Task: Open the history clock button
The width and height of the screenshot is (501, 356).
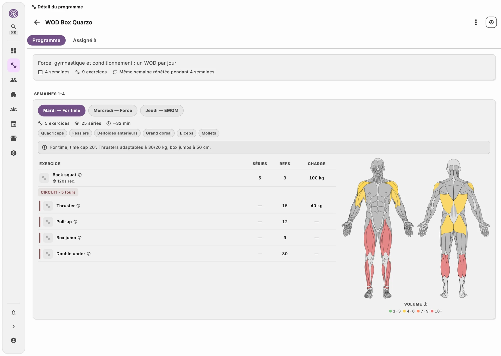Action: click(x=491, y=22)
